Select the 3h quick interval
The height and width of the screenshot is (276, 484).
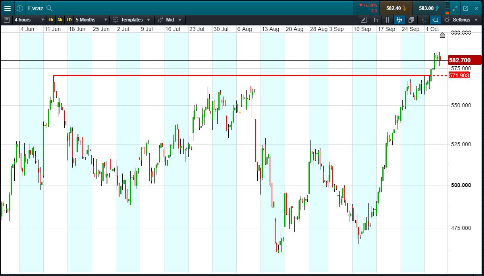(60, 20)
